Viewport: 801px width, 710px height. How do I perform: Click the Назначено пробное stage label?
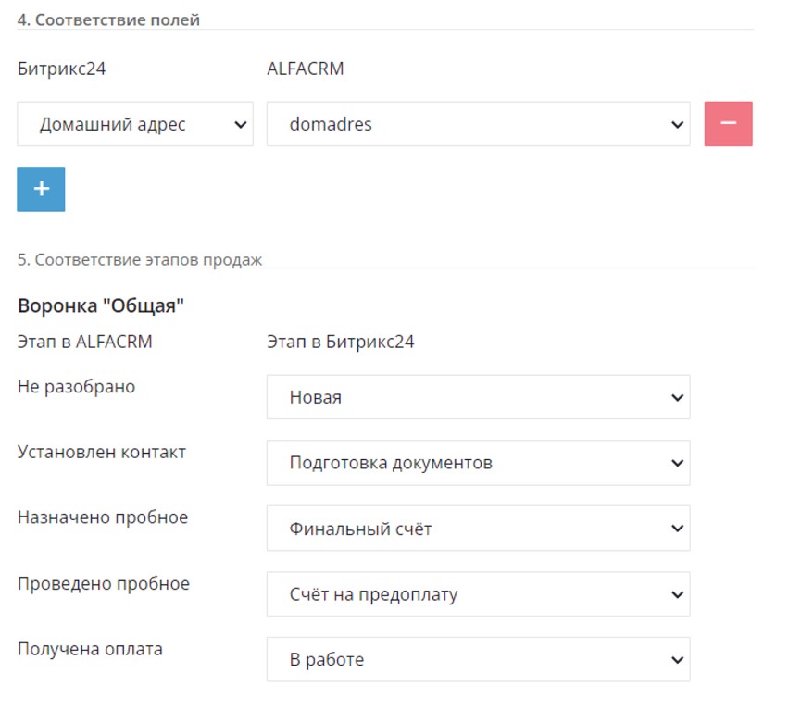pos(103,517)
